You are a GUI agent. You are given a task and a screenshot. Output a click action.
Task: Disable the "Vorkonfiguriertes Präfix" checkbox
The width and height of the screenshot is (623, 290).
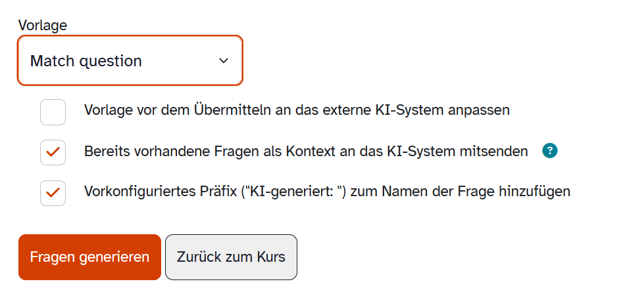click(x=53, y=193)
